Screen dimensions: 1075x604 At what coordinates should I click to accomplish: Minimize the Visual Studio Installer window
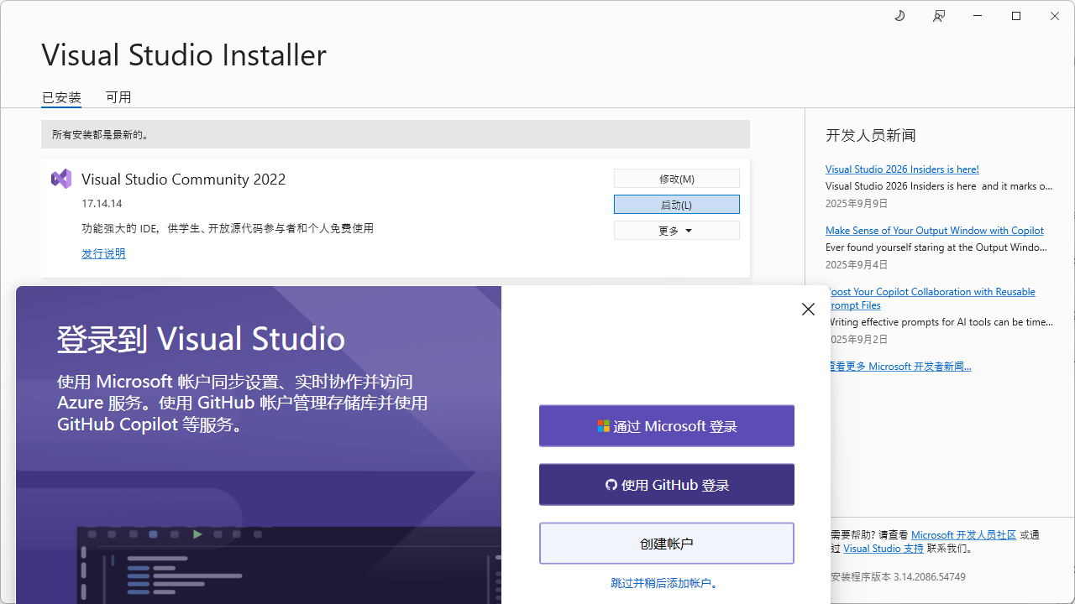click(978, 16)
